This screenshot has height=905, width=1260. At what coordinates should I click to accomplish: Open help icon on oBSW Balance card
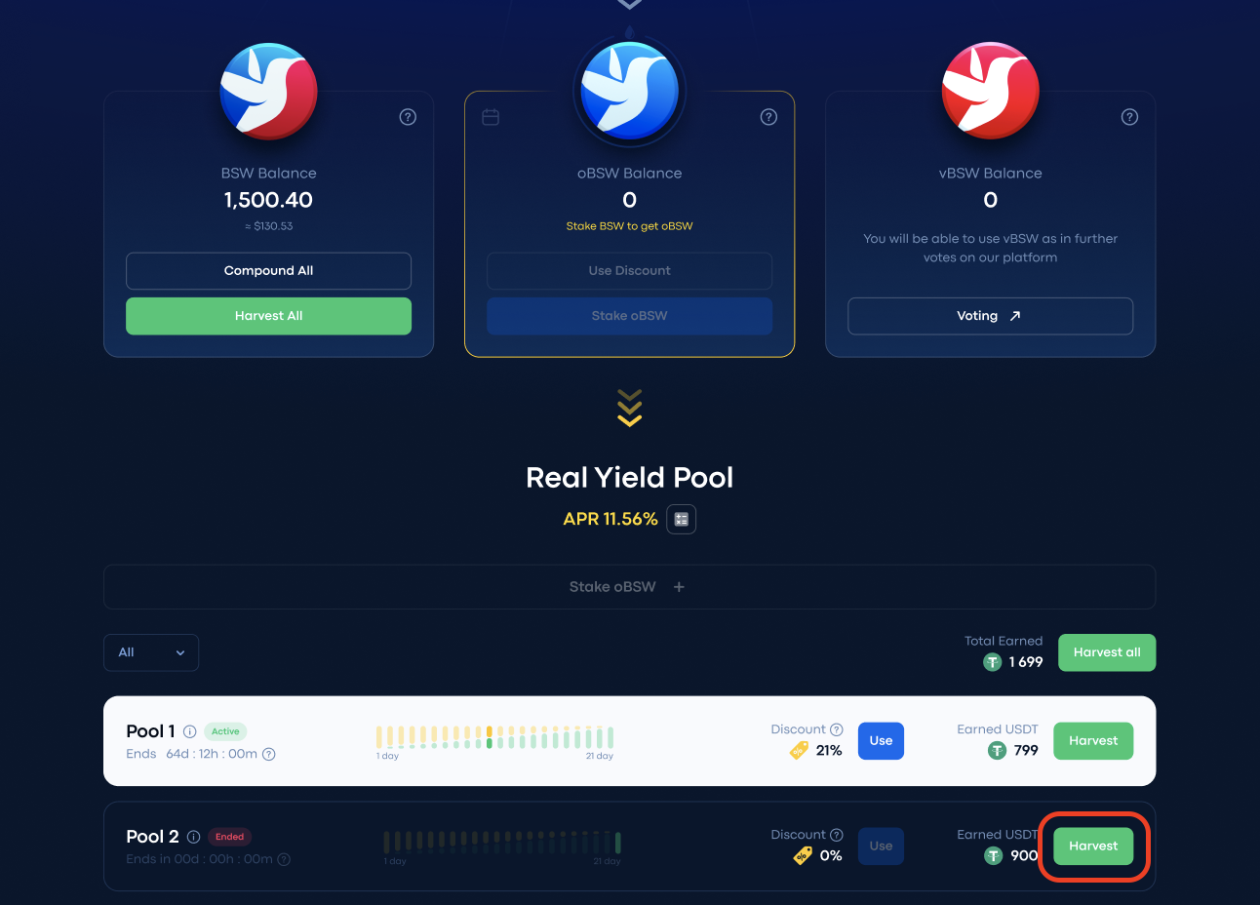coord(768,117)
